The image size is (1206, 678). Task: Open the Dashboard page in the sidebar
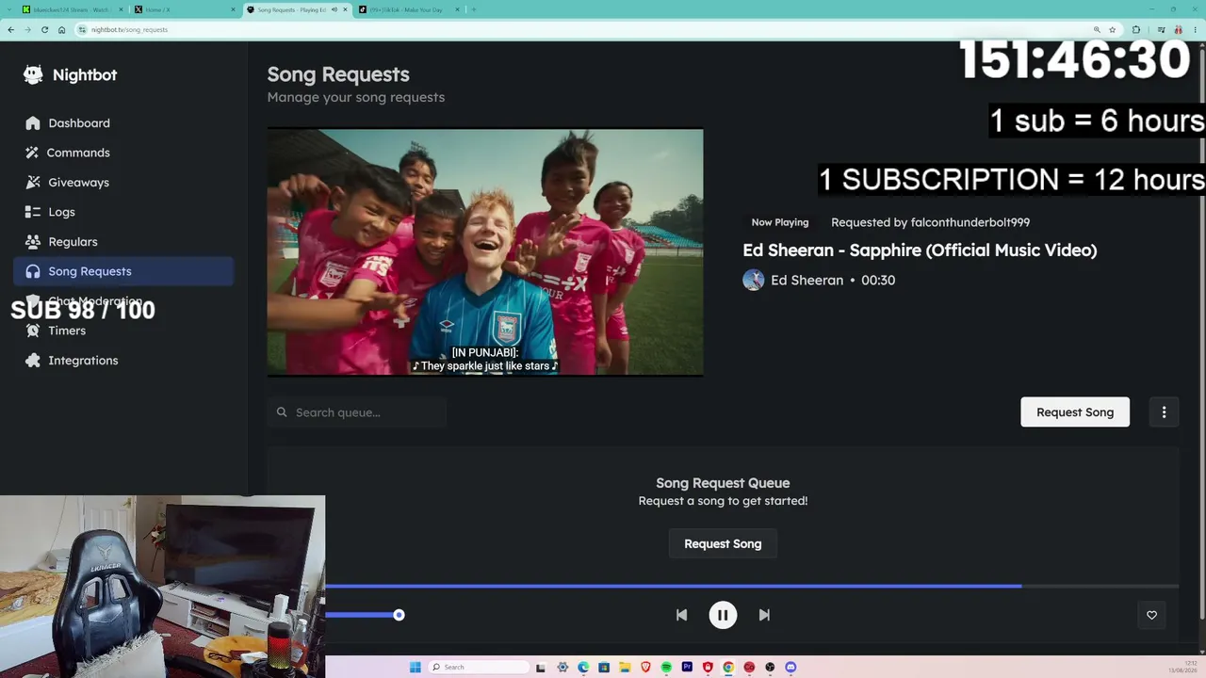tap(123, 123)
